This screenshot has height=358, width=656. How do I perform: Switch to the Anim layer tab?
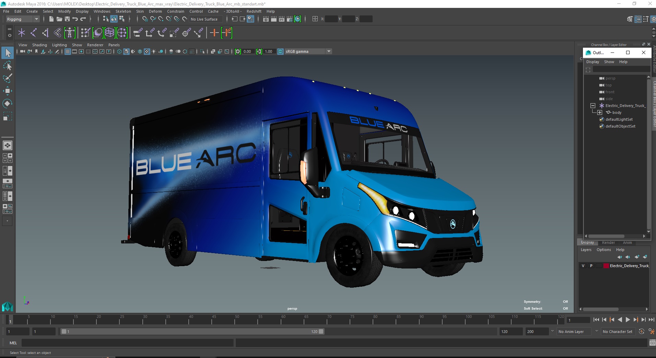[627, 242]
